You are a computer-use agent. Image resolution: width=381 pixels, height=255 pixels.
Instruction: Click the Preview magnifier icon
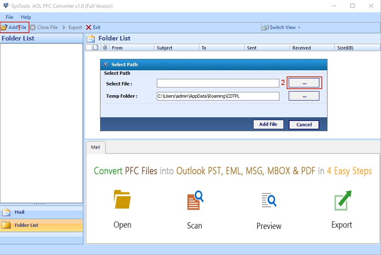269,200
